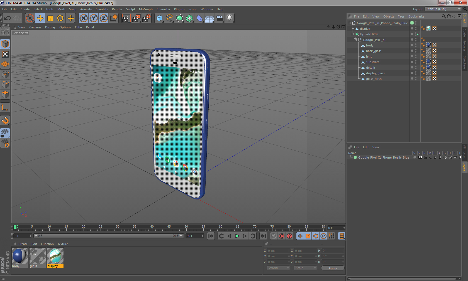Image resolution: width=468 pixels, height=281 pixels.
Task: Open the Simulate menu
Action: pyautogui.click(x=102, y=9)
